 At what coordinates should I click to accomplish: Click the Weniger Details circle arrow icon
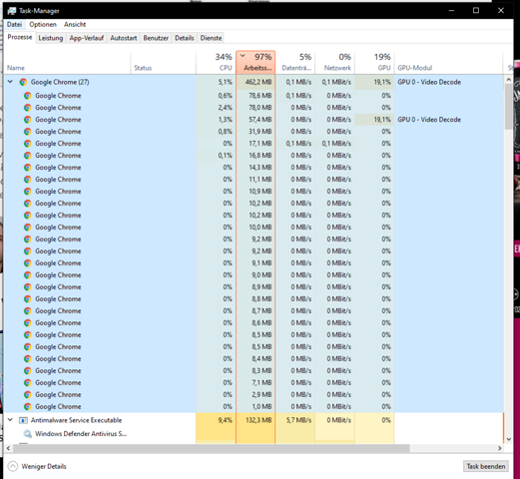(x=13, y=466)
